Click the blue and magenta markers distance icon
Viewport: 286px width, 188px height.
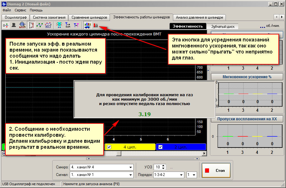click(x=76, y=25)
